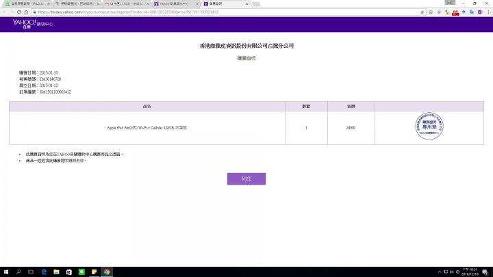This screenshot has width=493, height=277.
Task: Click the Google Translate extension icon
Action: pos(472,12)
